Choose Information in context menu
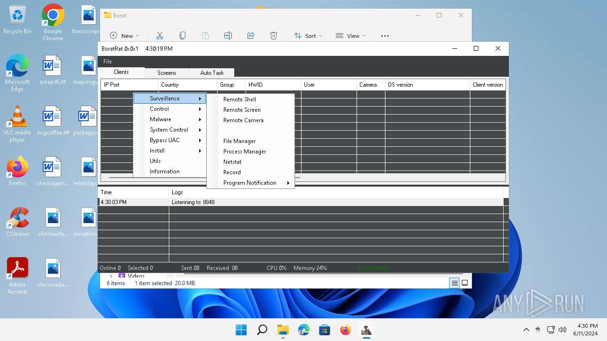 170,171
